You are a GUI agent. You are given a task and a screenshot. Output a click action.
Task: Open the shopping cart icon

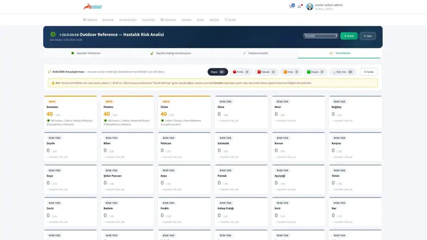click(291, 6)
